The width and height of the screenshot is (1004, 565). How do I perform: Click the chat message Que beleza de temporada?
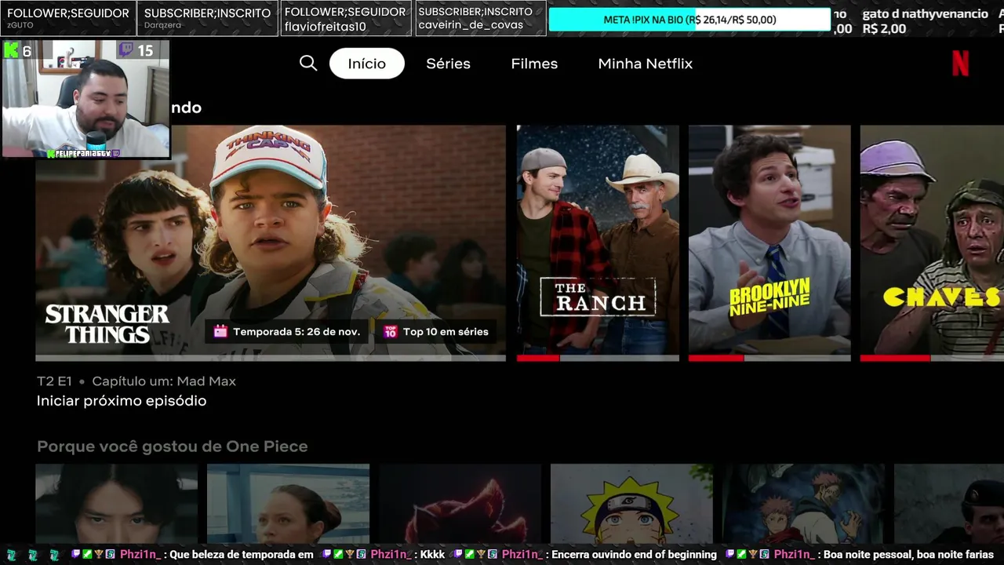[242, 555]
